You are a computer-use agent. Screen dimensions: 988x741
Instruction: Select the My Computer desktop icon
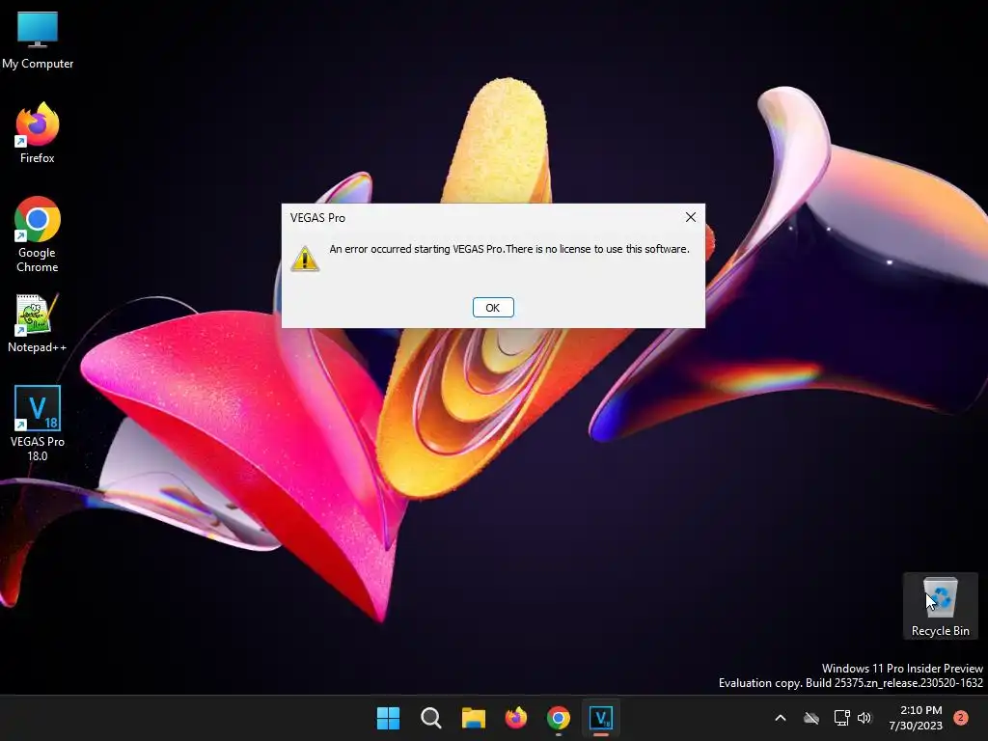38,41
